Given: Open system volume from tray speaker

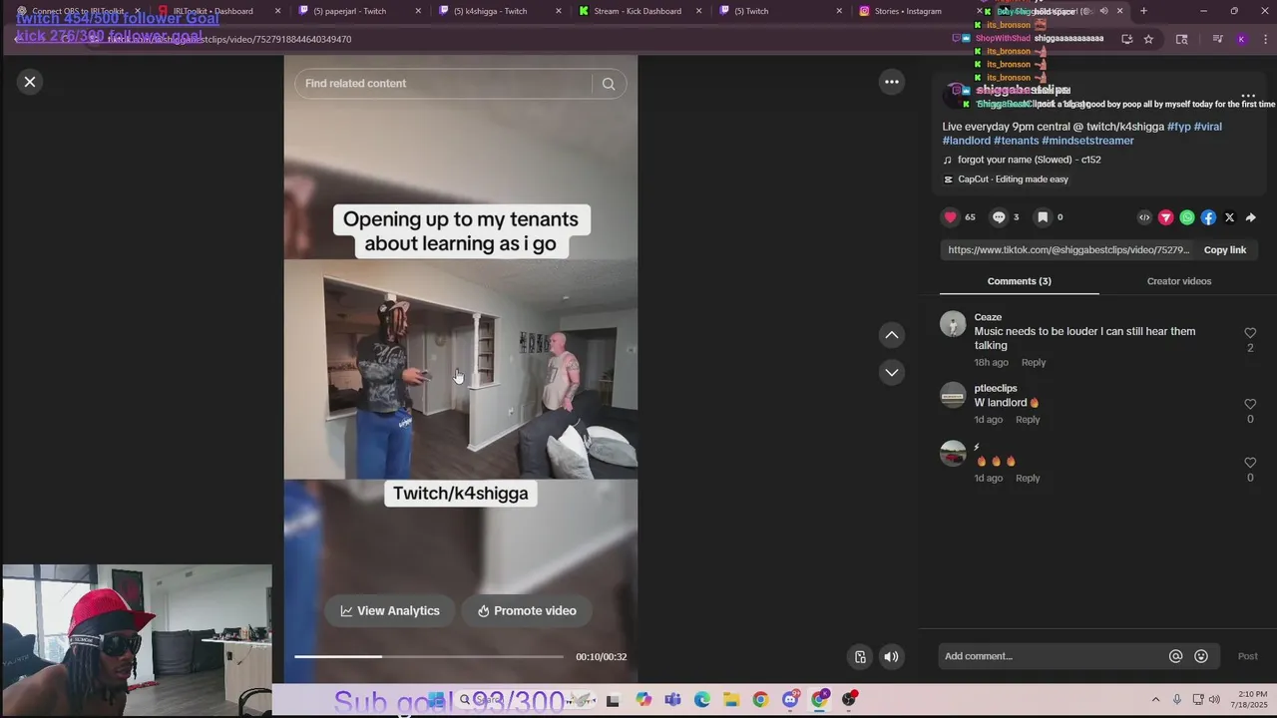Looking at the screenshot, I should (x=1214, y=700).
